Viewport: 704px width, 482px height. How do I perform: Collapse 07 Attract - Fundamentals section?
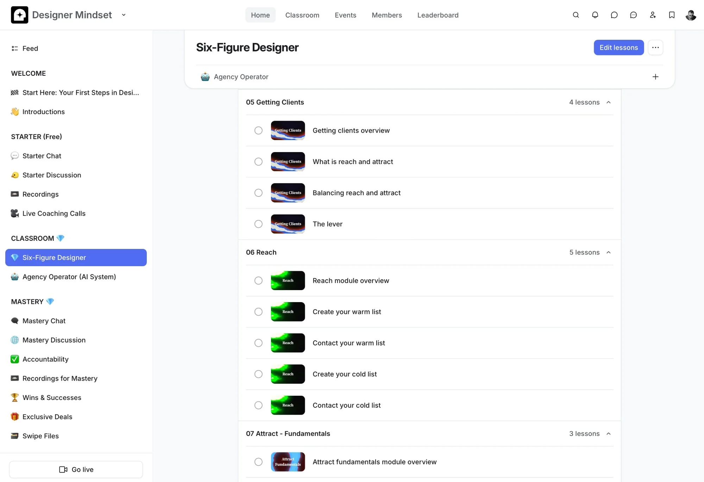tap(609, 434)
